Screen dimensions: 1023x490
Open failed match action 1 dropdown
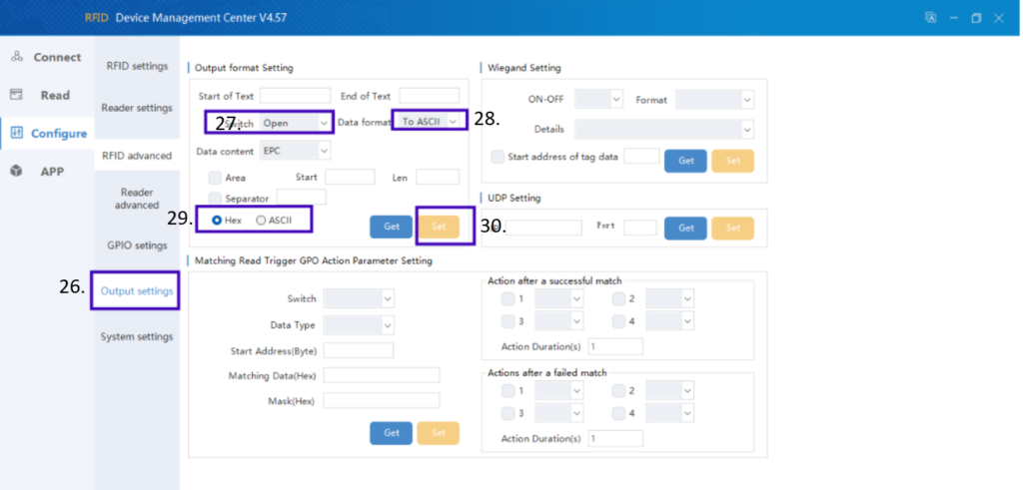pyautogui.click(x=559, y=391)
